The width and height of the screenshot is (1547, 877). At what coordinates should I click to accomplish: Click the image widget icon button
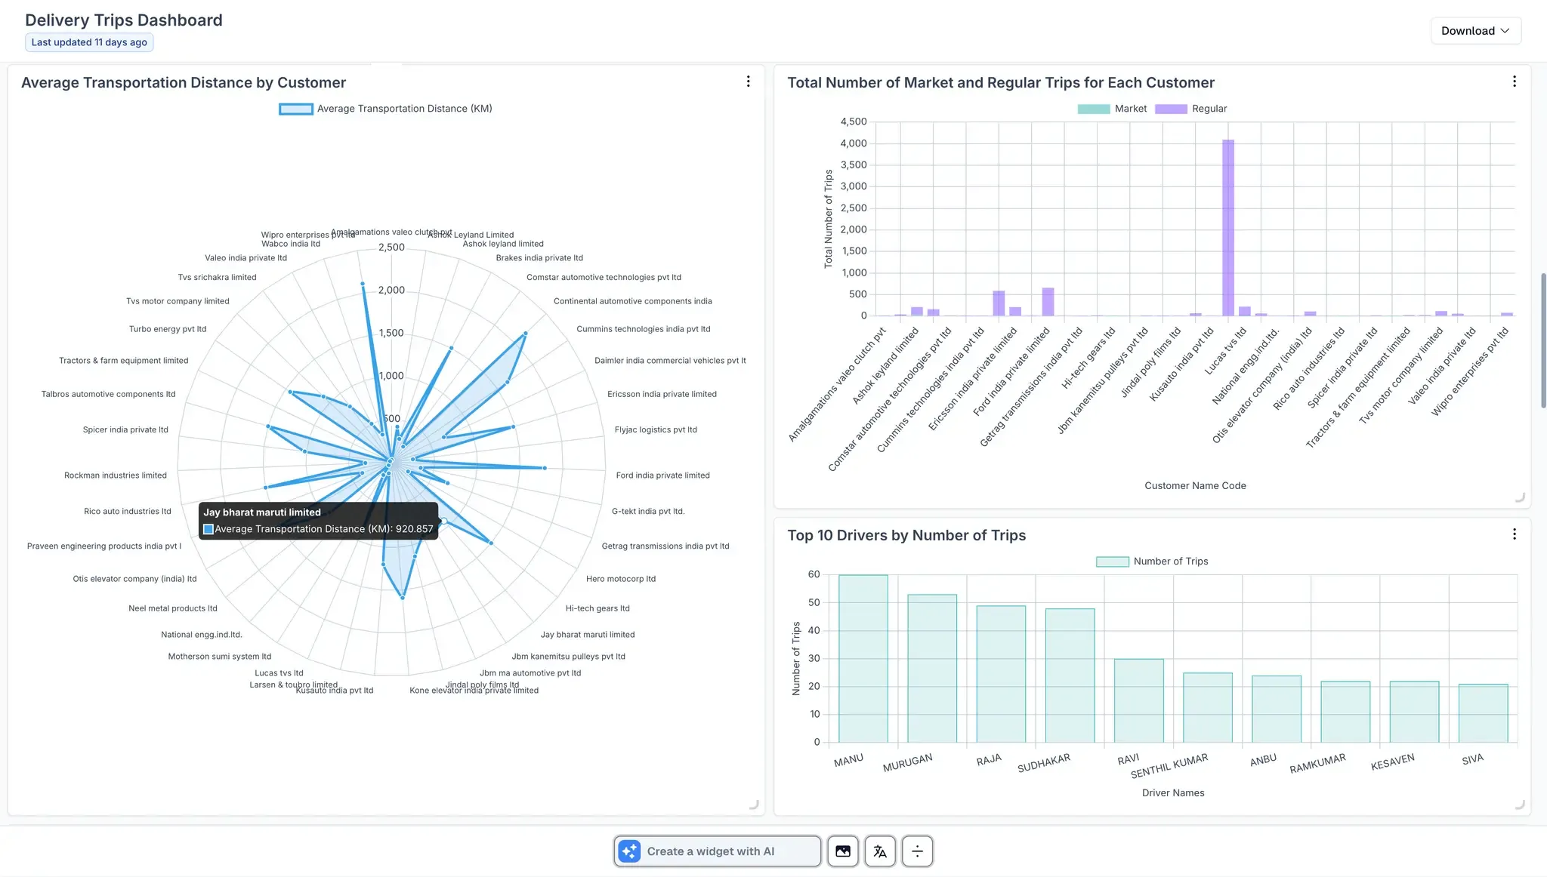(843, 851)
